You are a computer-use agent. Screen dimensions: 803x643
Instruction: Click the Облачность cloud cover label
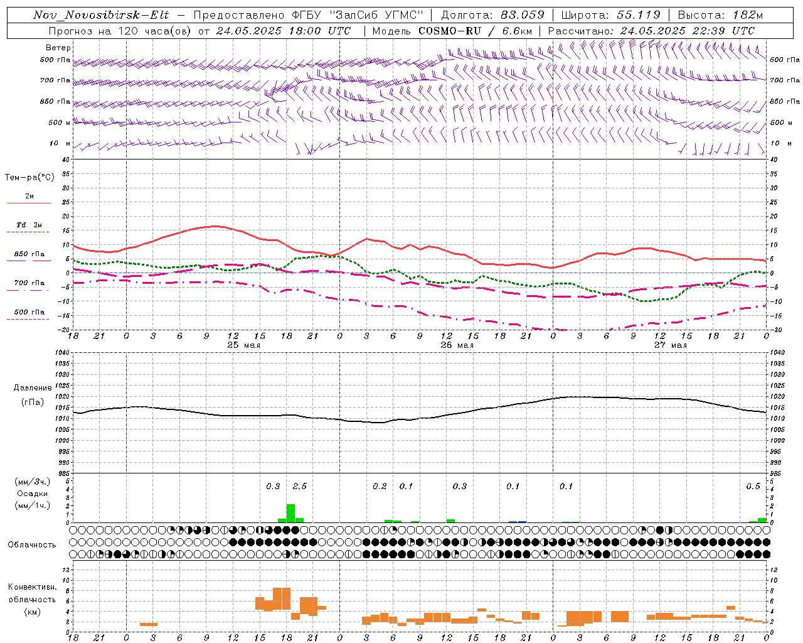[32, 545]
